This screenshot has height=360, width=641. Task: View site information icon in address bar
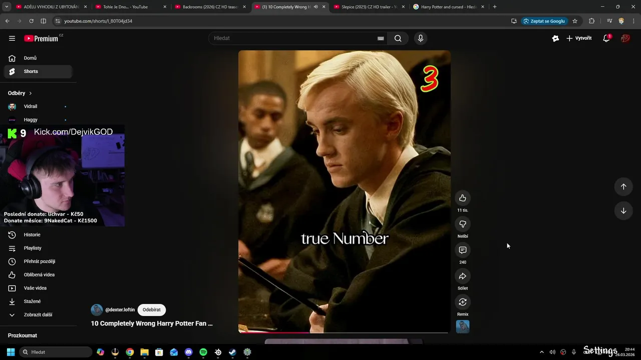[58, 21]
